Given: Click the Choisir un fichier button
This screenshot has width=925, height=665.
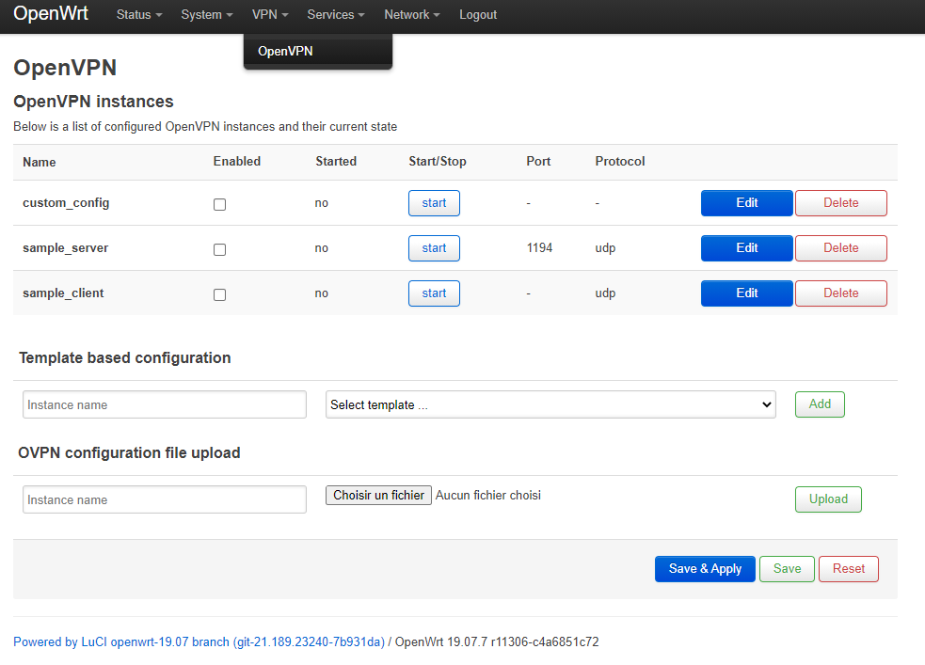Looking at the screenshot, I should (378, 496).
